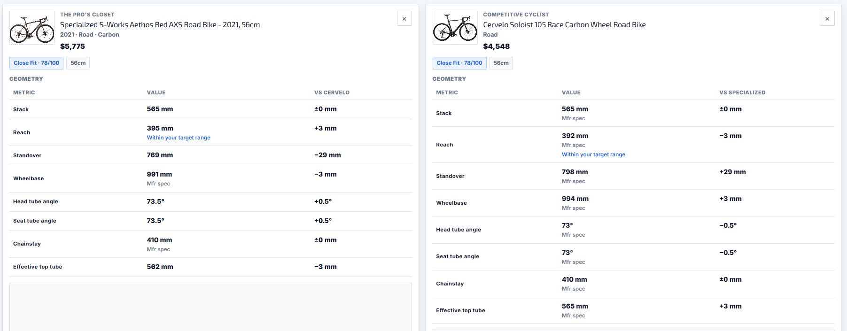Click the Reach metric label on Specialized card
Screen dimensions: 847x331
[x=22, y=132]
